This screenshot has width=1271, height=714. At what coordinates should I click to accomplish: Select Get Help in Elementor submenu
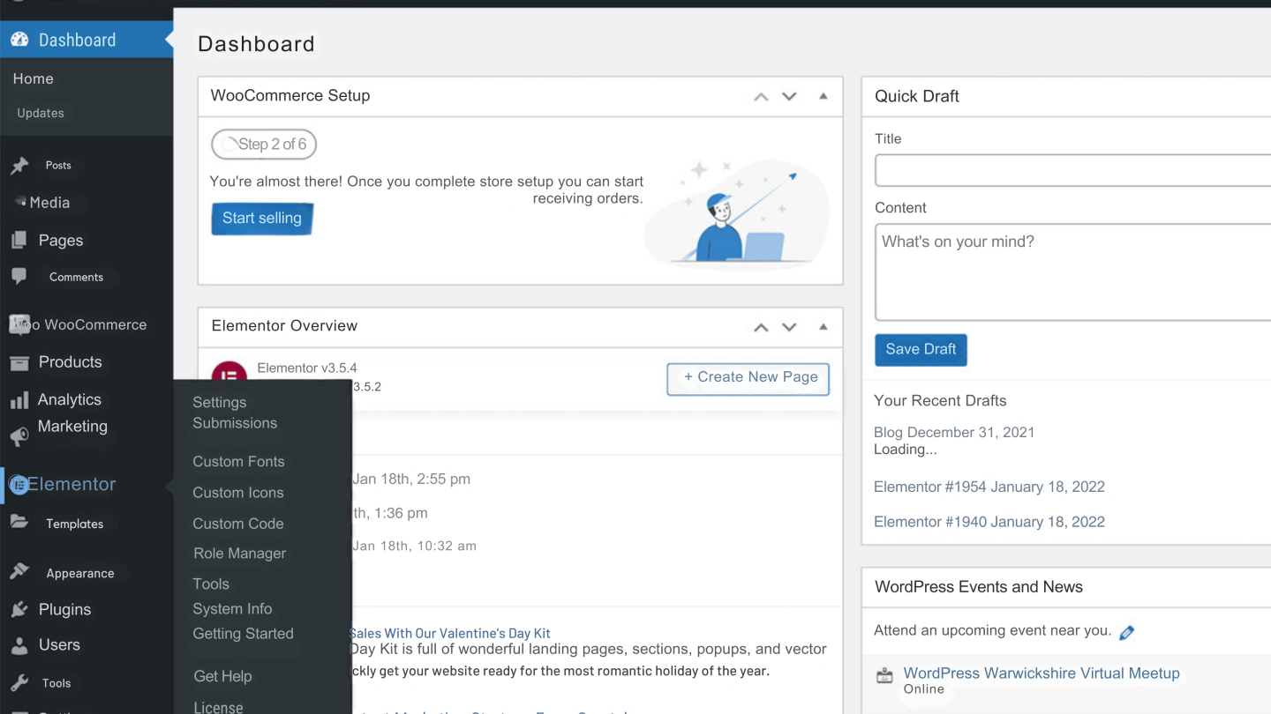tap(222, 676)
